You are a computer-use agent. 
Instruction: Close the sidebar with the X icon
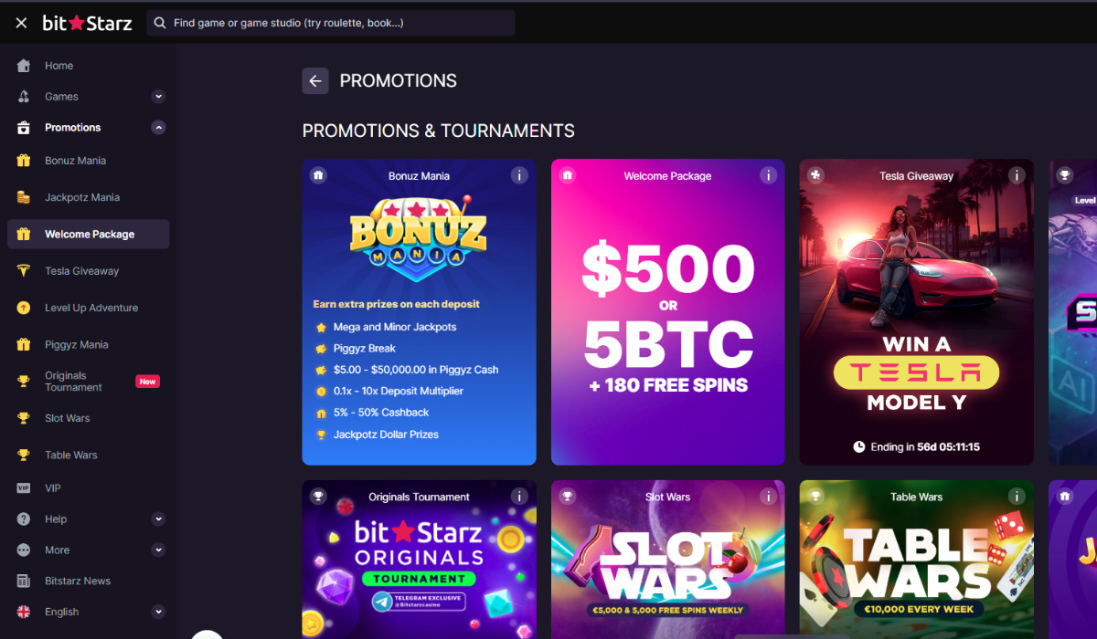point(21,23)
